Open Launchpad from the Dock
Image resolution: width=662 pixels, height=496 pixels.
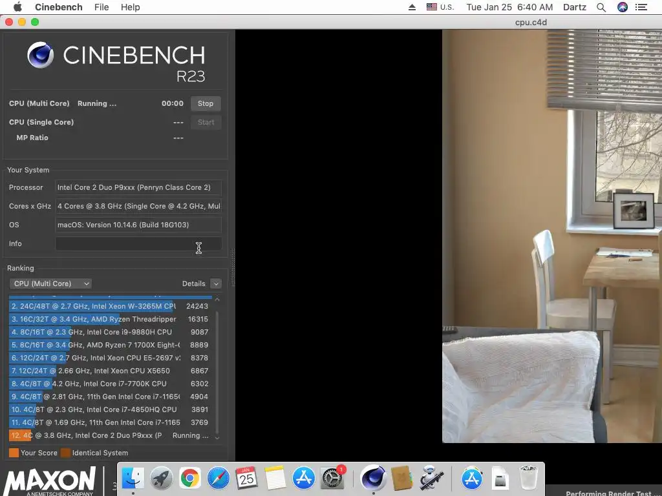pyautogui.click(x=161, y=478)
